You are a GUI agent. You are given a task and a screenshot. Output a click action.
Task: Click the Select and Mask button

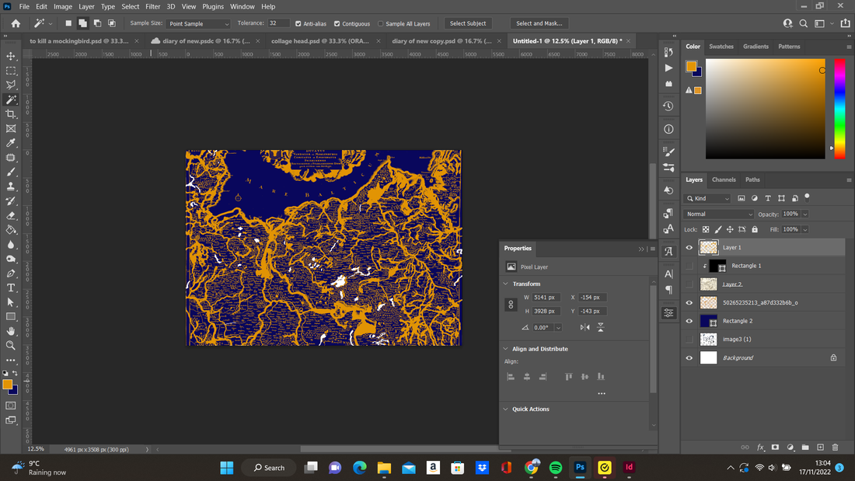point(539,23)
